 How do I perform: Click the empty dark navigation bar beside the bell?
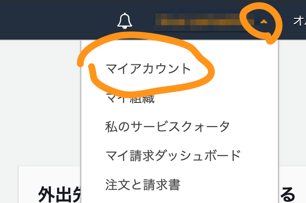[x=59, y=20]
